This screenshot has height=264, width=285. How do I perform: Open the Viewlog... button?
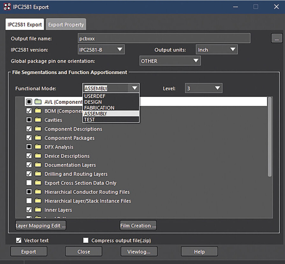[x=139, y=252]
